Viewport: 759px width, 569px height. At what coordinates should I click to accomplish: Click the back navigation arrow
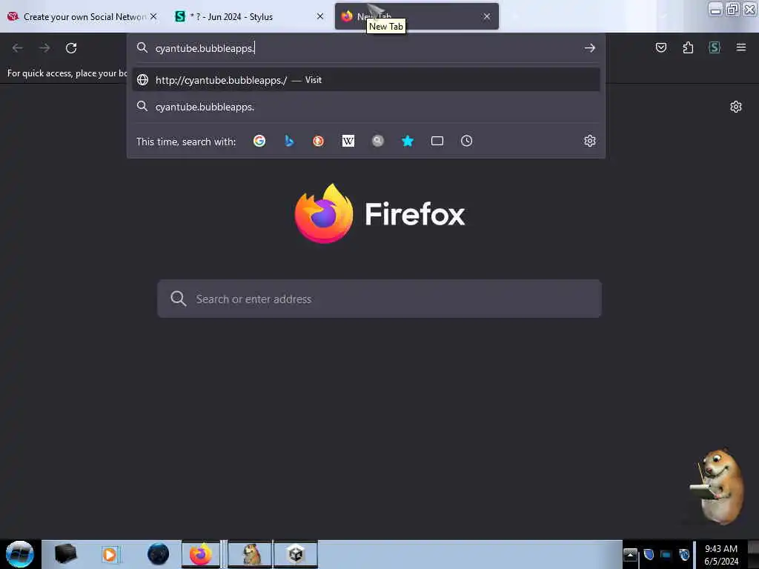(x=18, y=48)
